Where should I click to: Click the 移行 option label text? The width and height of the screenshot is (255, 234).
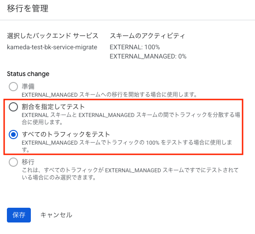[x=28, y=162]
